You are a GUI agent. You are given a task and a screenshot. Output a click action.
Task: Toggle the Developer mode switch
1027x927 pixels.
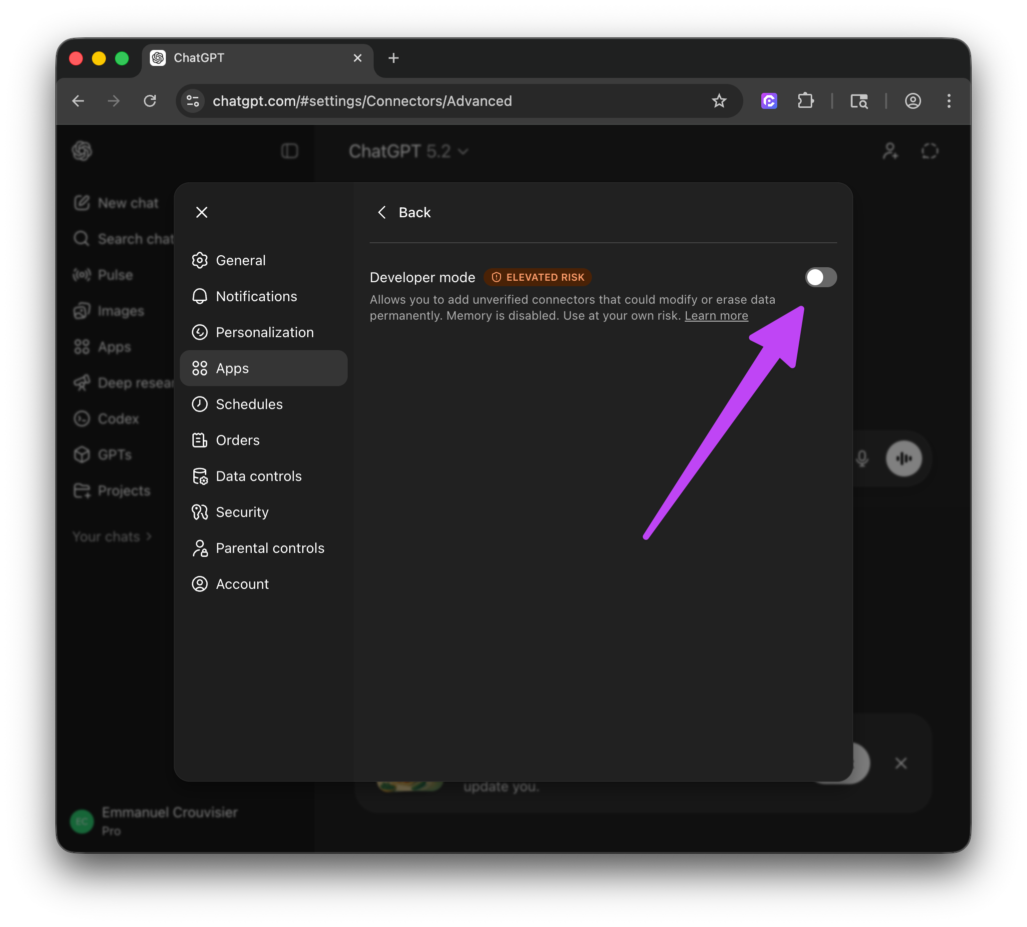pyautogui.click(x=820, y=277)
